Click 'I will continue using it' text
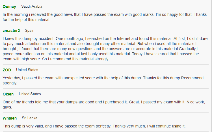 (x=166, y=126)
